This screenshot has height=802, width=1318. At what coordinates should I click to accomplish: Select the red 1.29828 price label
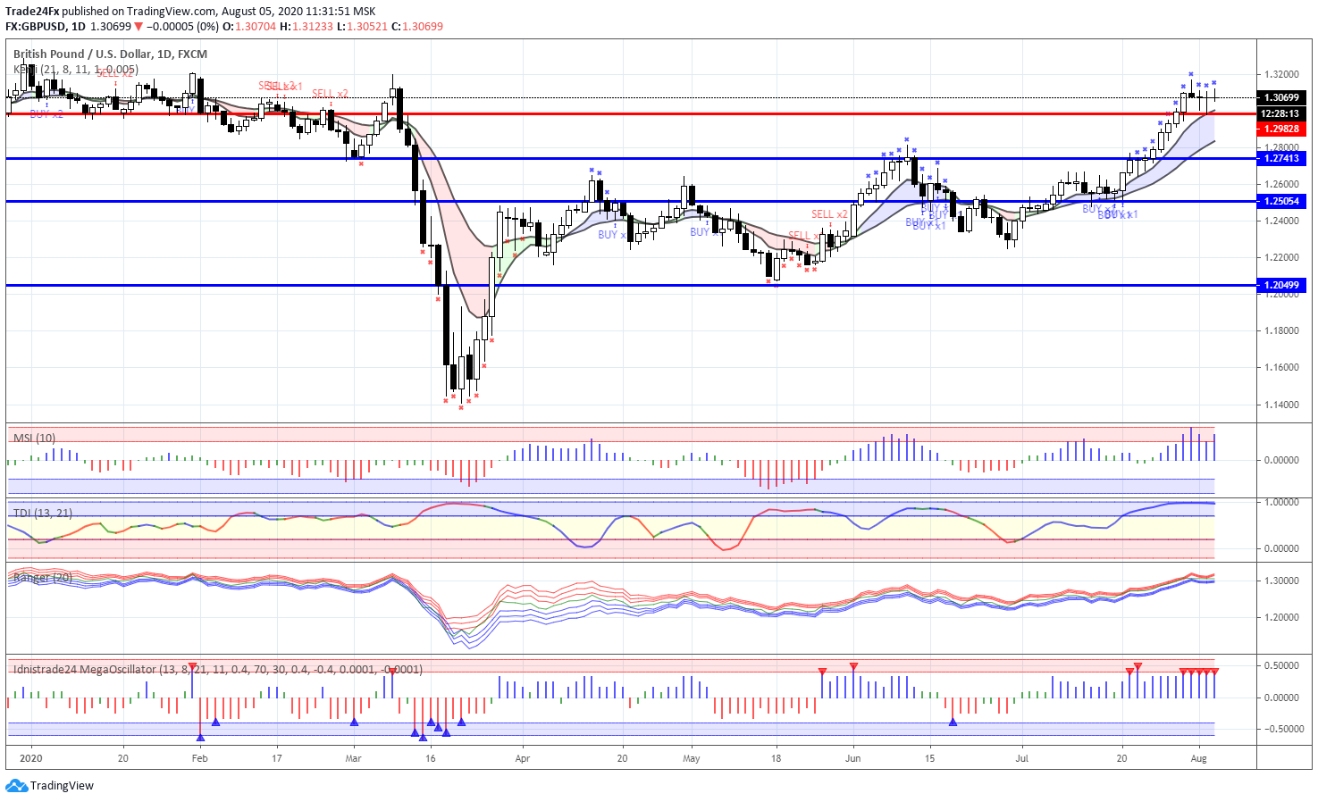(x=1281, y=129)
